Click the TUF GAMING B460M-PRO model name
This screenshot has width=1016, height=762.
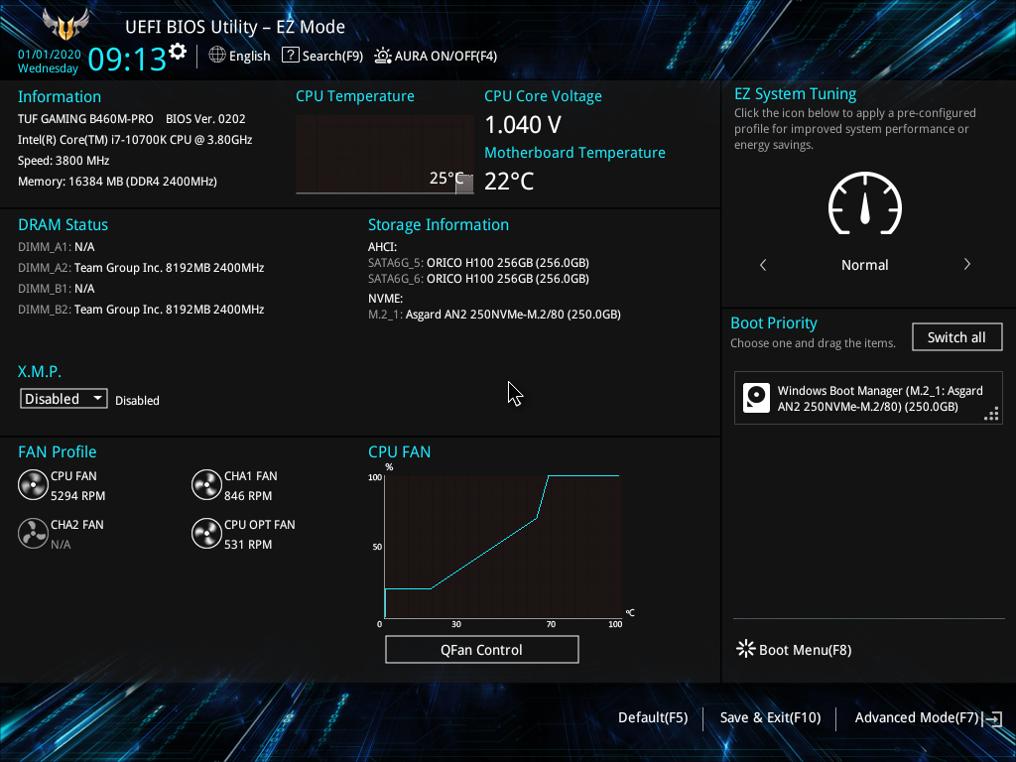(85, 119)
